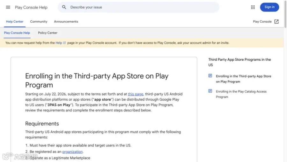Open the 'organization' link in requirements
Viewport: 287px width, 162px height.
(x=72, y=152)
